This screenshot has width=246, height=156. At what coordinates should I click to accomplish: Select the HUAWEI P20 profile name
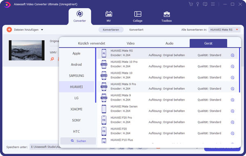coord(118,128)
